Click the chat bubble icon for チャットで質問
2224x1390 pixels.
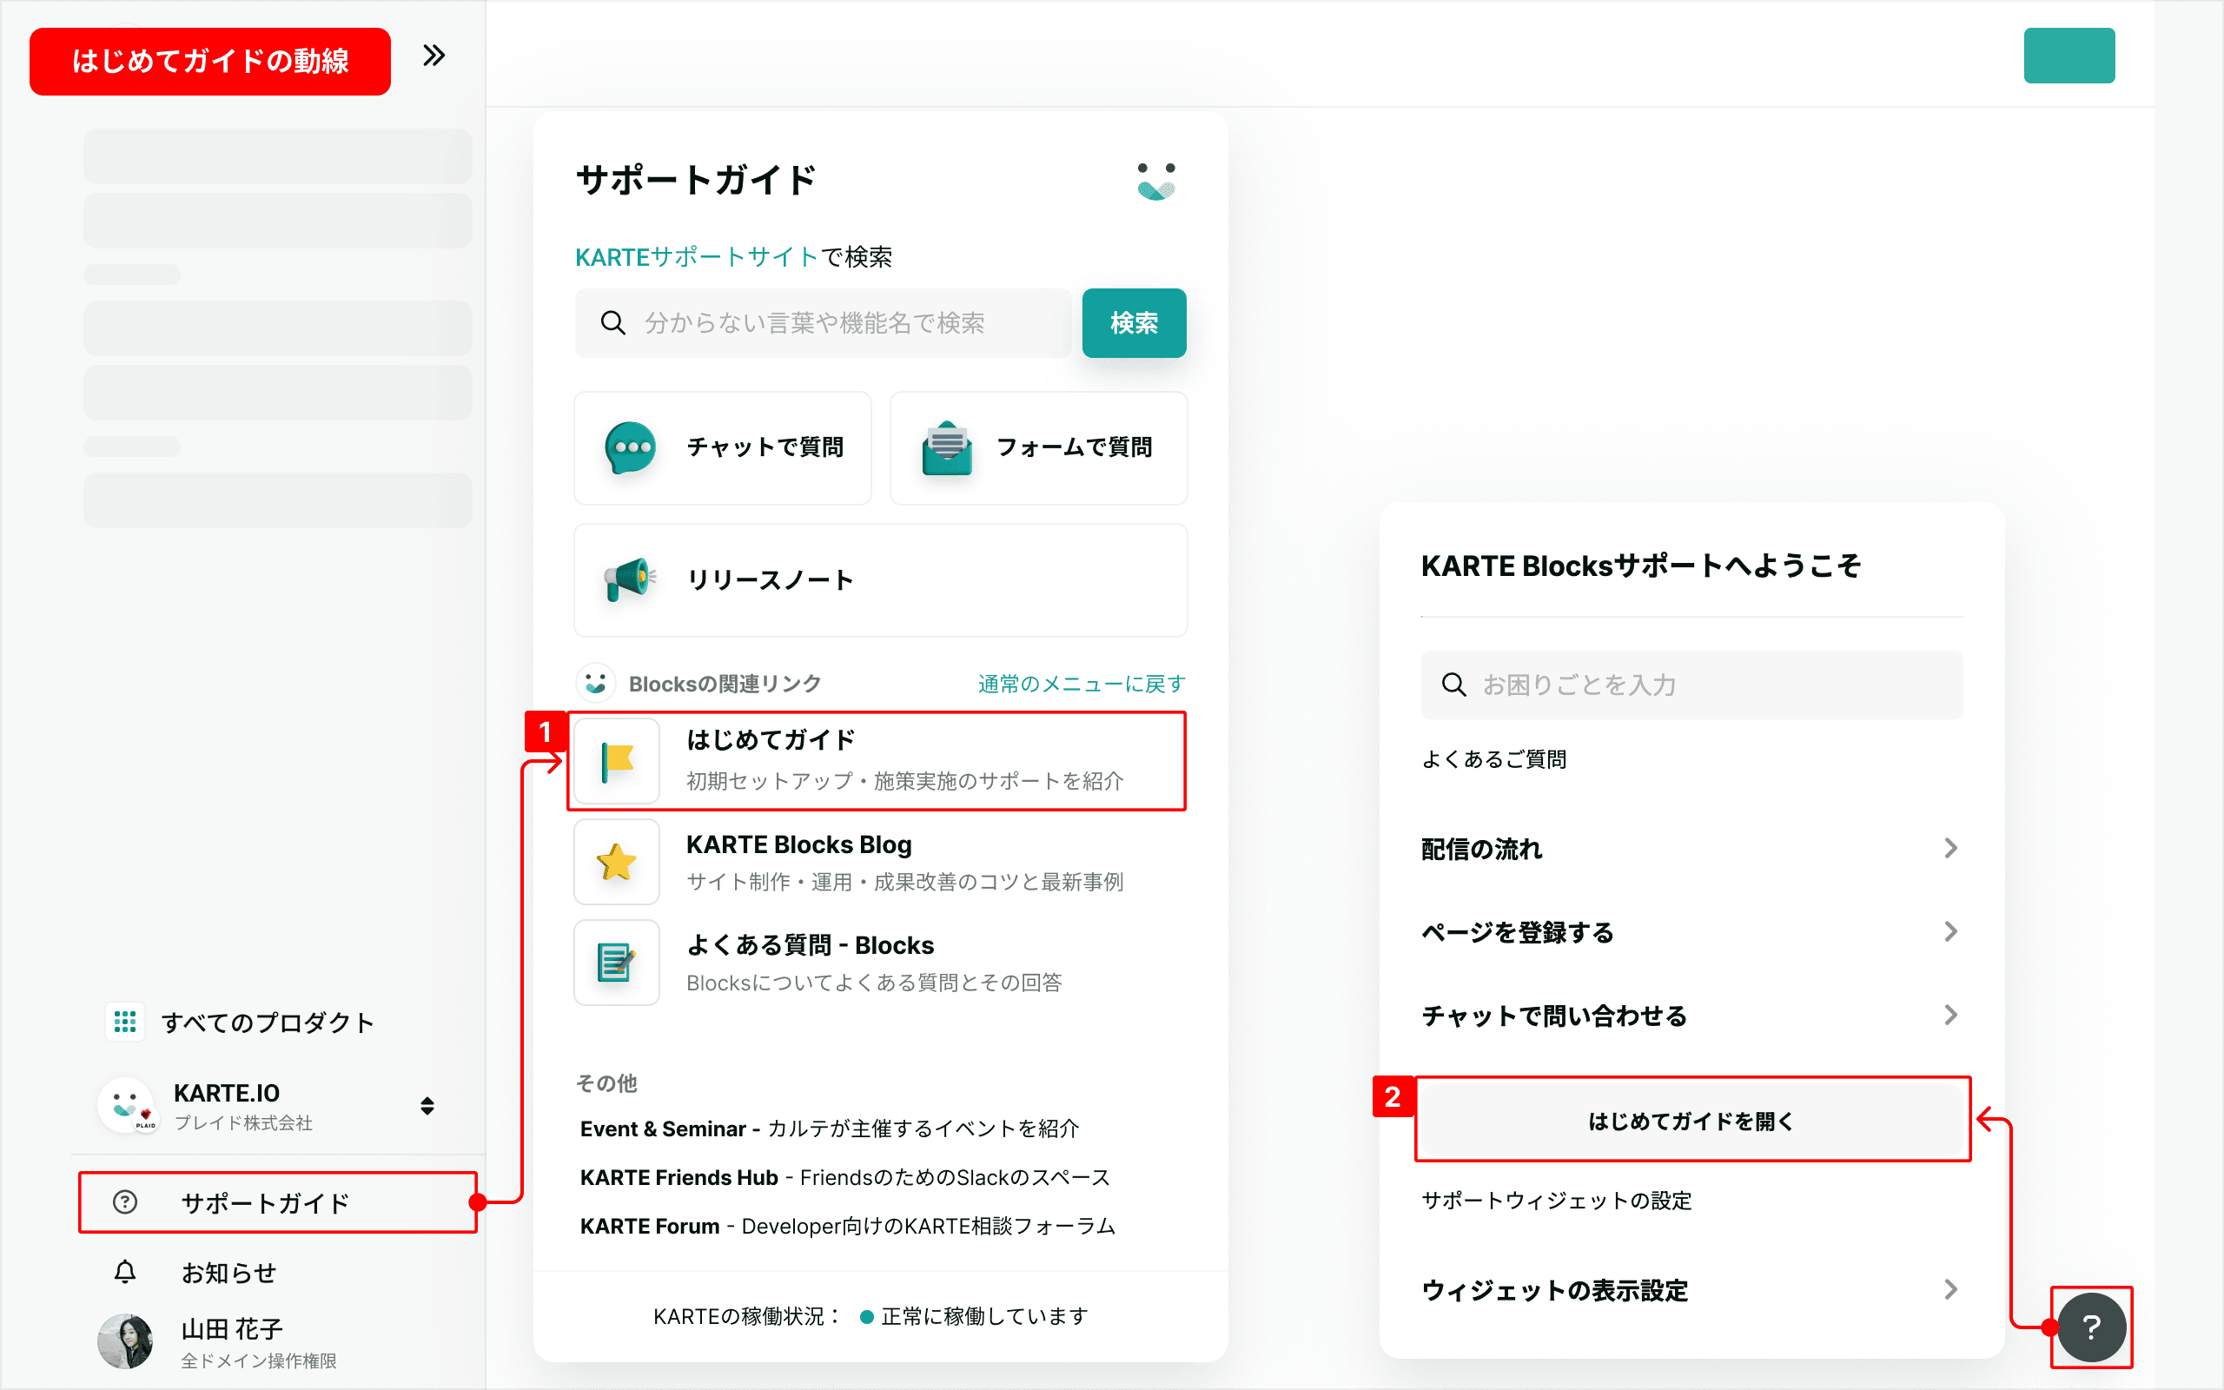click(x=631, y=447)
